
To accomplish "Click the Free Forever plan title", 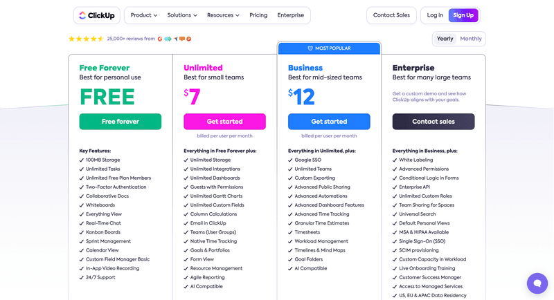I will (x=105, y=68).
